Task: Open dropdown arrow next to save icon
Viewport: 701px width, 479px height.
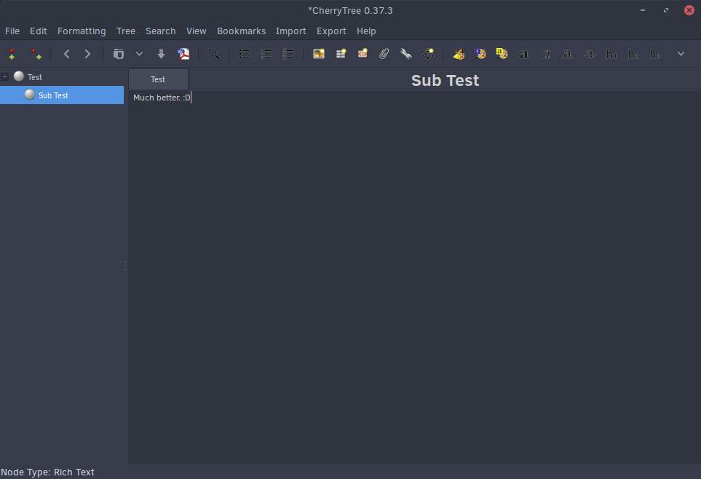Action: (x=140, y=54)
